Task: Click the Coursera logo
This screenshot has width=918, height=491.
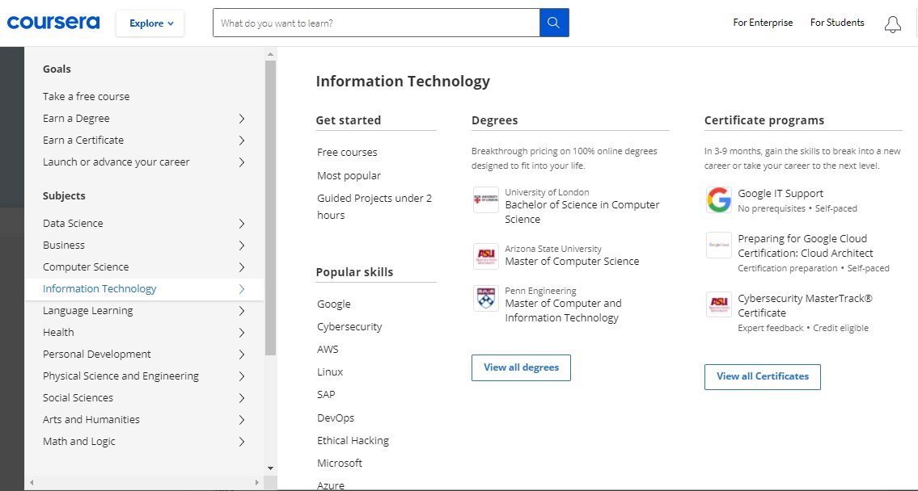Action: 53,23
